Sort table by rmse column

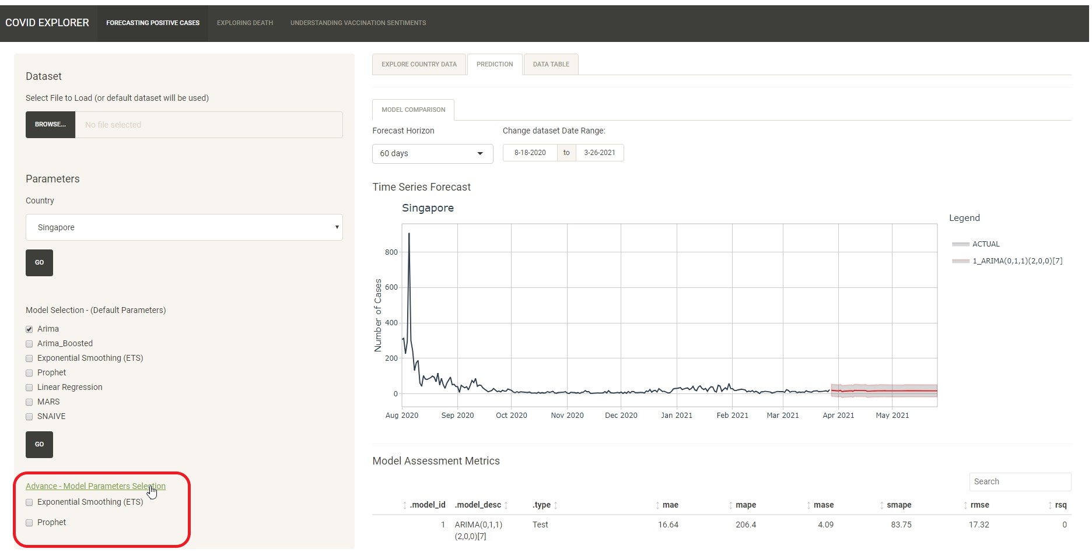(979, 505)
